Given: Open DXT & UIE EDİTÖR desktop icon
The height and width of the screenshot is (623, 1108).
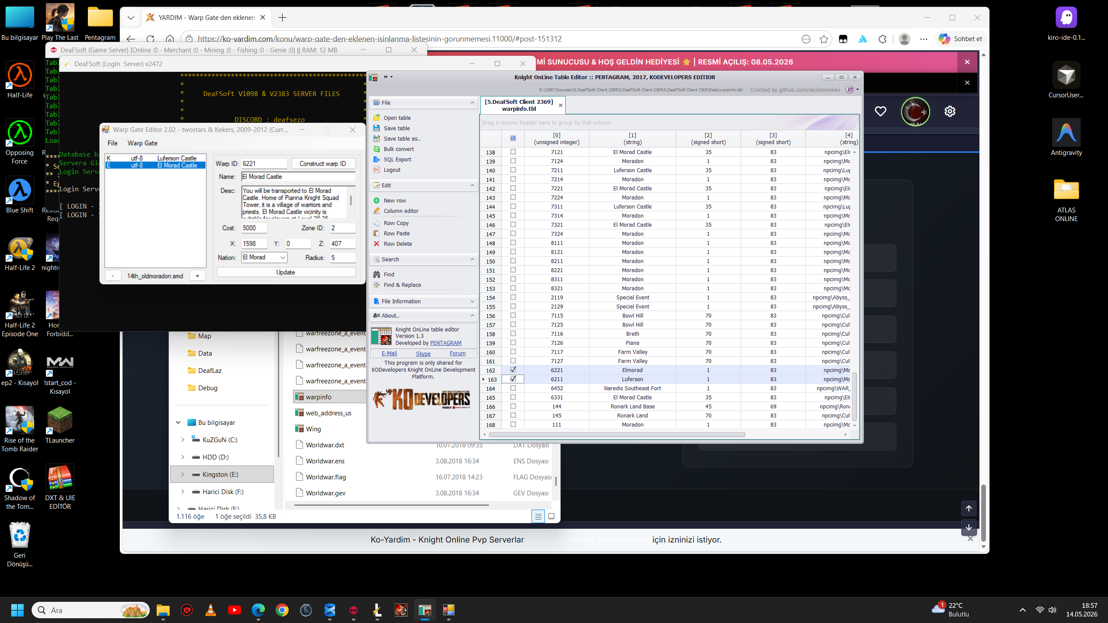Looking at the screenshot, I should click(60, 487).
